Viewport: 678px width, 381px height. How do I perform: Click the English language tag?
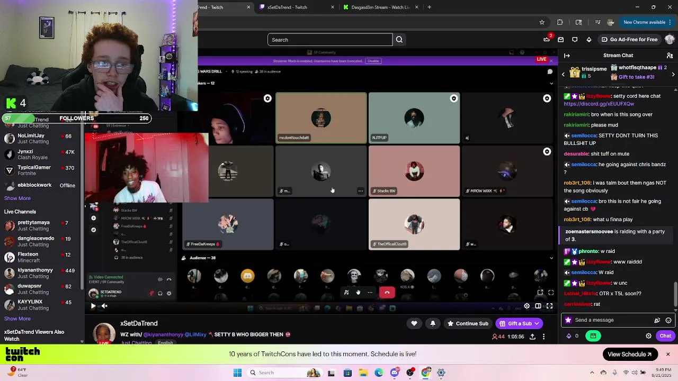point(165,343)
